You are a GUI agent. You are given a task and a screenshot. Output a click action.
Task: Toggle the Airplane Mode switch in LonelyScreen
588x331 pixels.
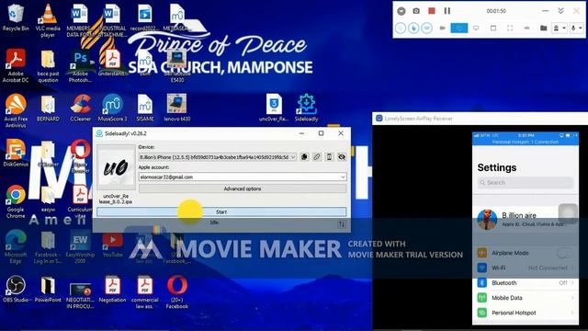pyautogui.click(x=563, y=253)
